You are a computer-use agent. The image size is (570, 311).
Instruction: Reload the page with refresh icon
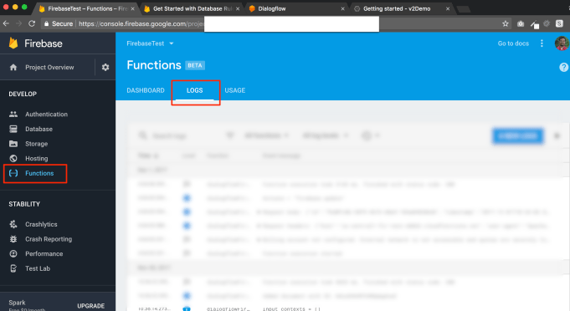point(32,23)
